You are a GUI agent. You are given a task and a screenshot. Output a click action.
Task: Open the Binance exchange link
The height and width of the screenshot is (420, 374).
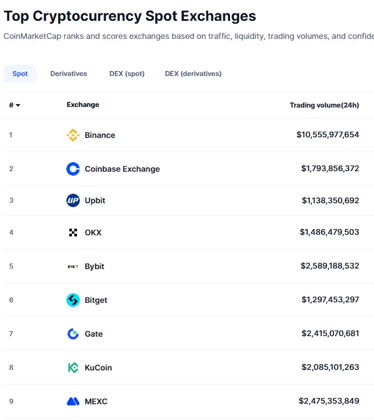[100, 135]
